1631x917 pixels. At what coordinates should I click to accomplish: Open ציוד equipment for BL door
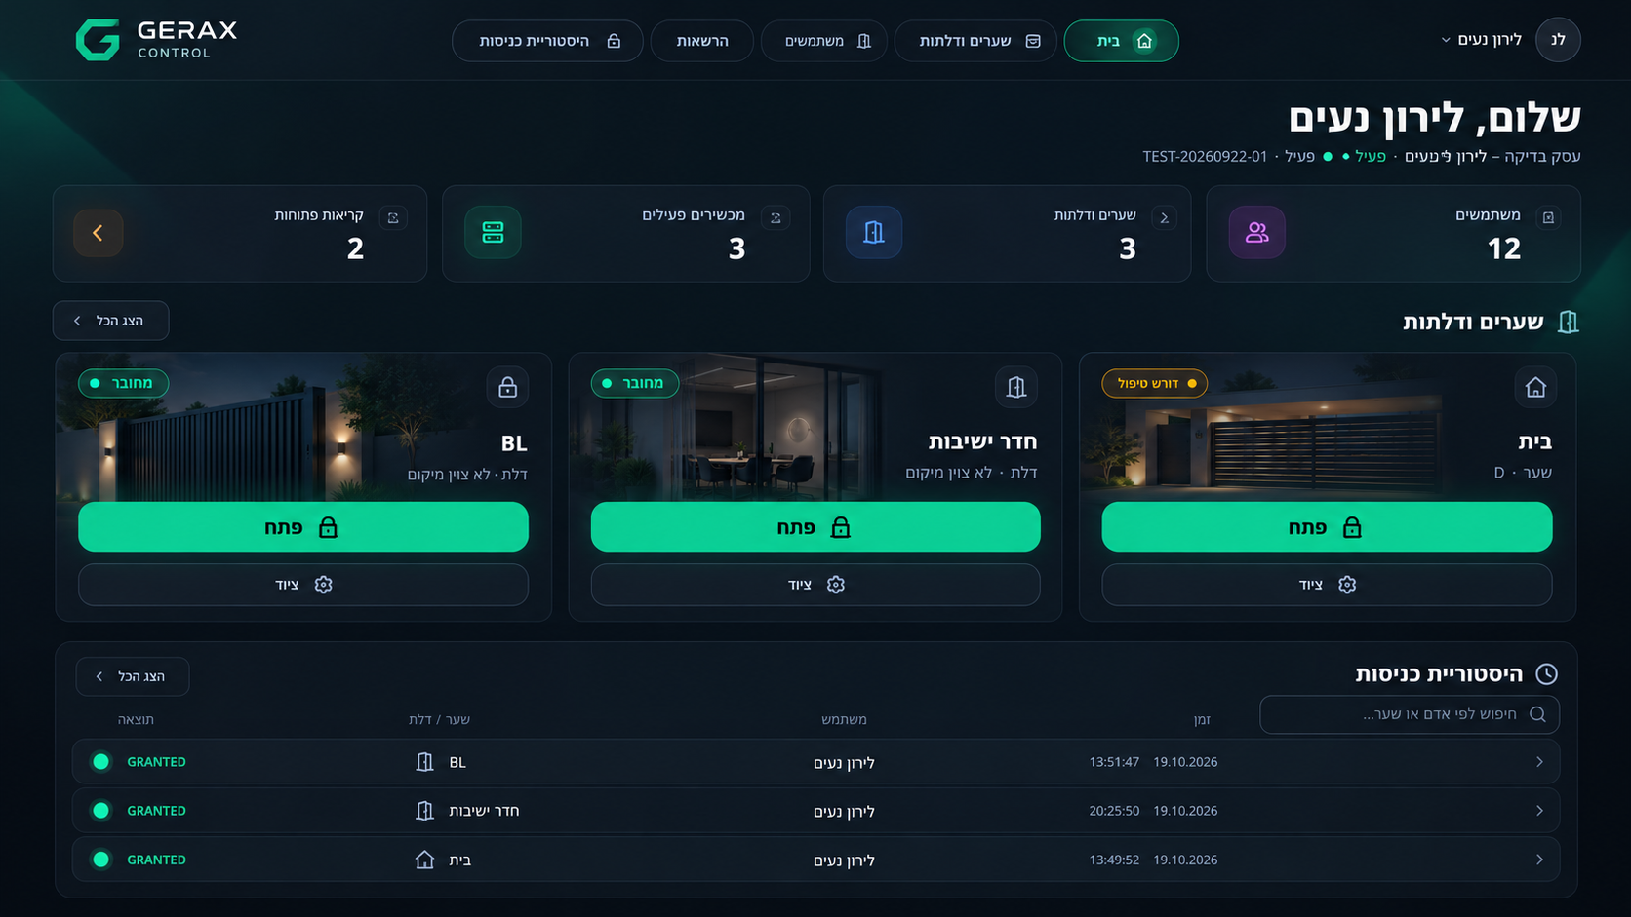coord(303,585)
